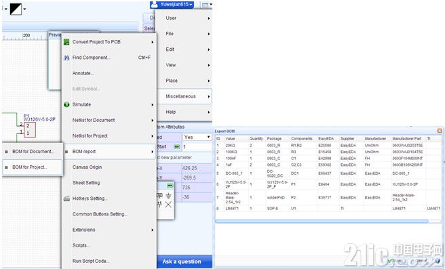Open the File submenu
The width and height of the screenshot is (445, 269).
[x=185, y=34]
